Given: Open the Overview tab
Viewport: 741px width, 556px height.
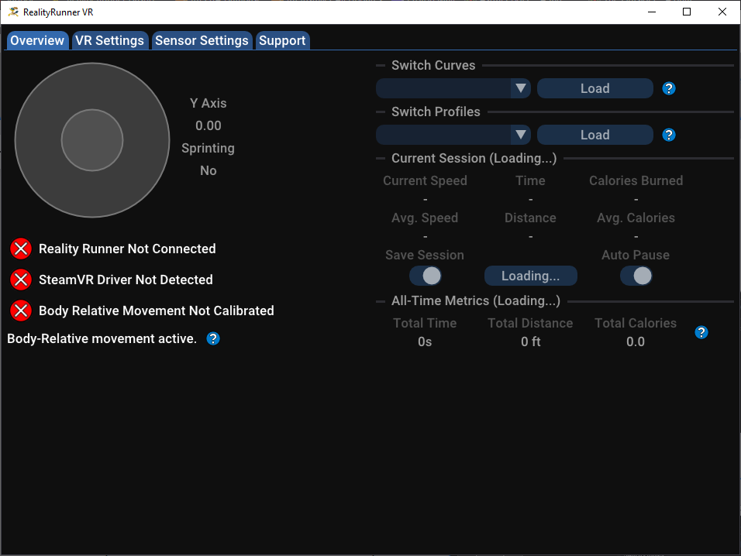Looking at the screenshot, I should coord(37,40).
